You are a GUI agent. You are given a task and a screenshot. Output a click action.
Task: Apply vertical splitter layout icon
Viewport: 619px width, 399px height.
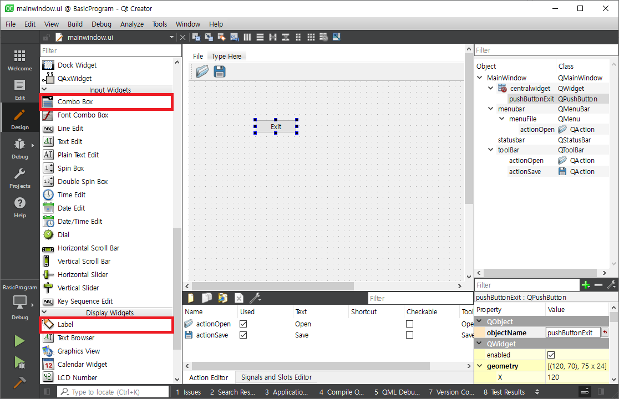pyautogui.click(x=286, y=37)
